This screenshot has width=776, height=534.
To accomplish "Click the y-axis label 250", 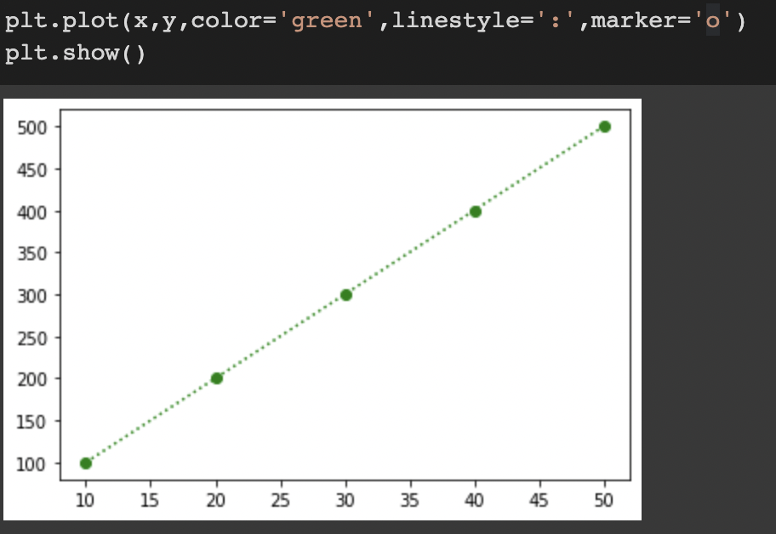I will (x=31, y=338).
